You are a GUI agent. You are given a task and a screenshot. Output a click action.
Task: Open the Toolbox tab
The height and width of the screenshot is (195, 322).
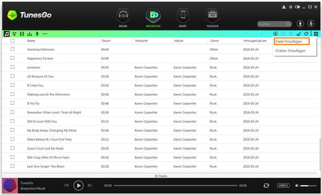pos(213,18)
